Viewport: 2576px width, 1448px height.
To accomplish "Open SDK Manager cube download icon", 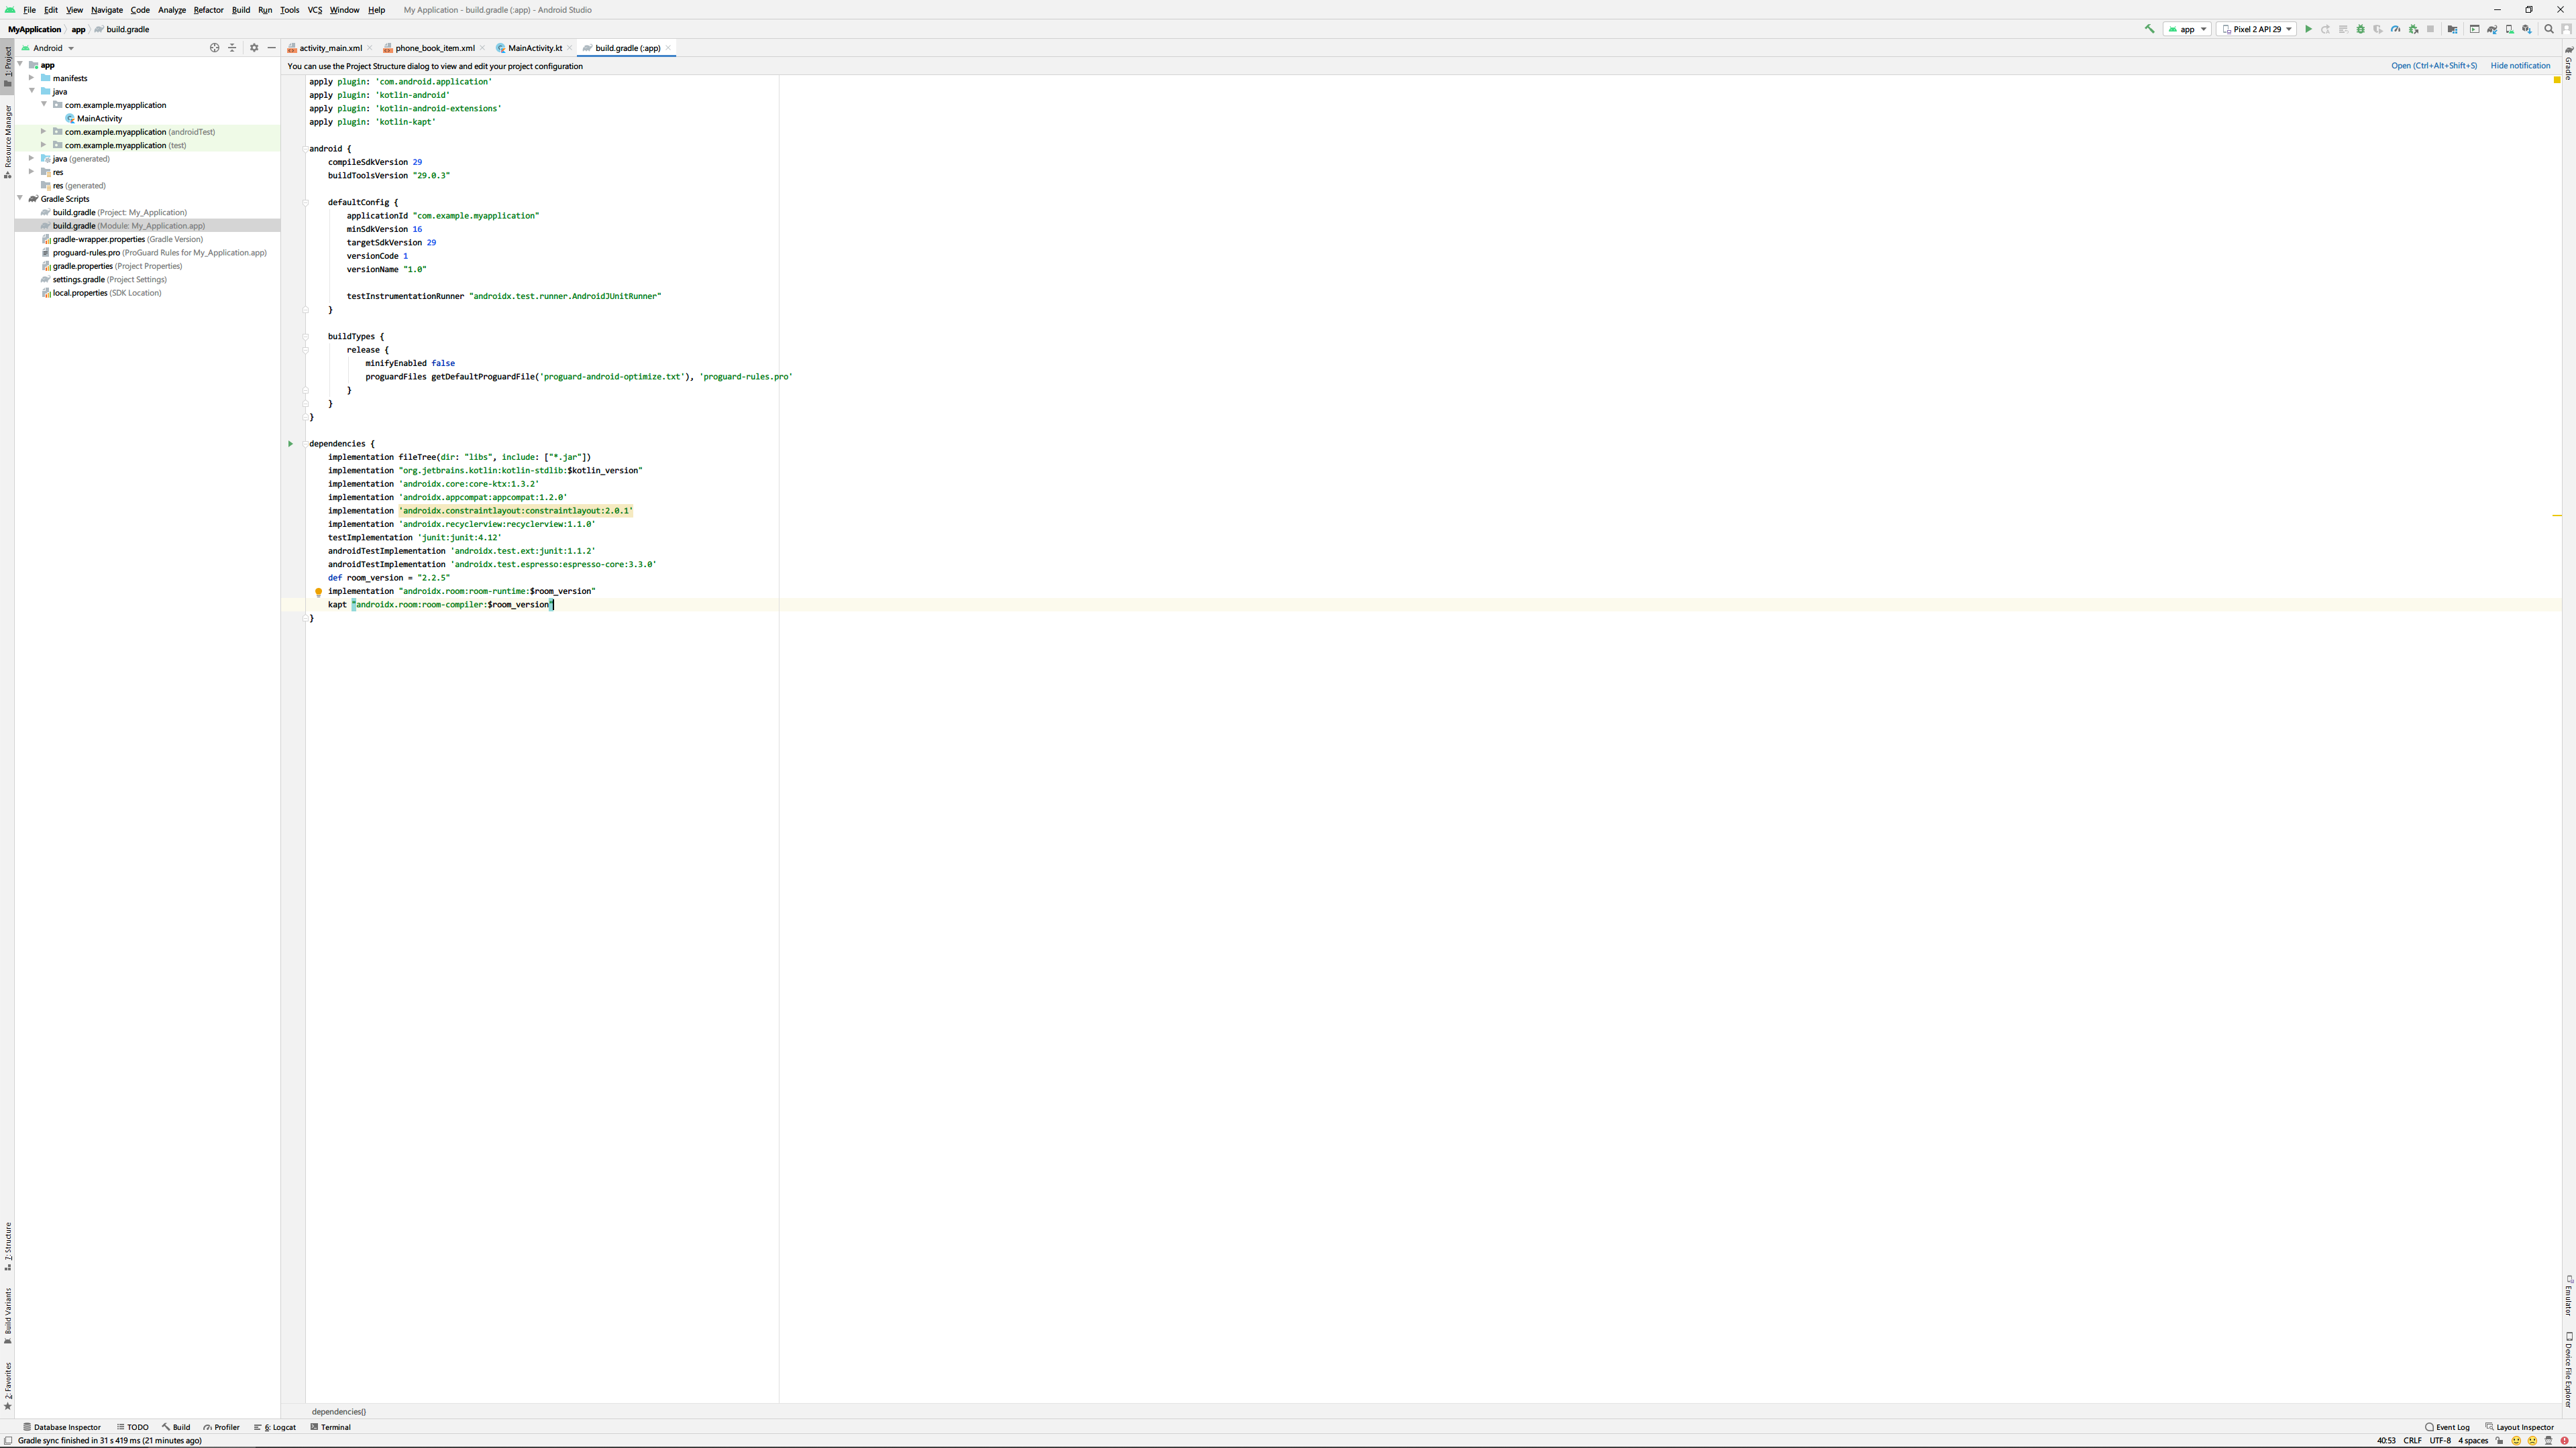I will pyautogui.click(x=2527, y=29).
